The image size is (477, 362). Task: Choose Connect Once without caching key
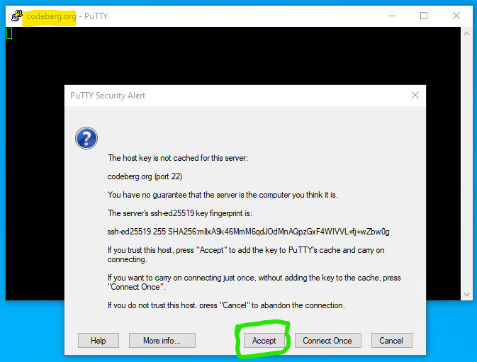327,341
